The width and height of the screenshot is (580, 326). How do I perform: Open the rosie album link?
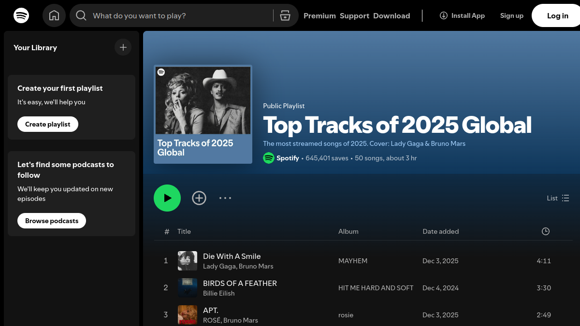tap(346, 315)
